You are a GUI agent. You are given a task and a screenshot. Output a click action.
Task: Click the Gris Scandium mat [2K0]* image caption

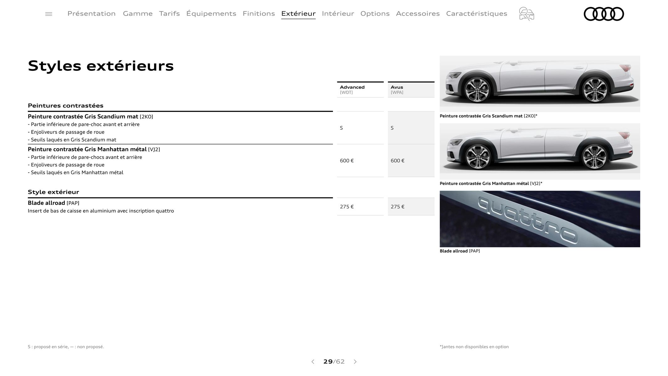tap(489, 116)
